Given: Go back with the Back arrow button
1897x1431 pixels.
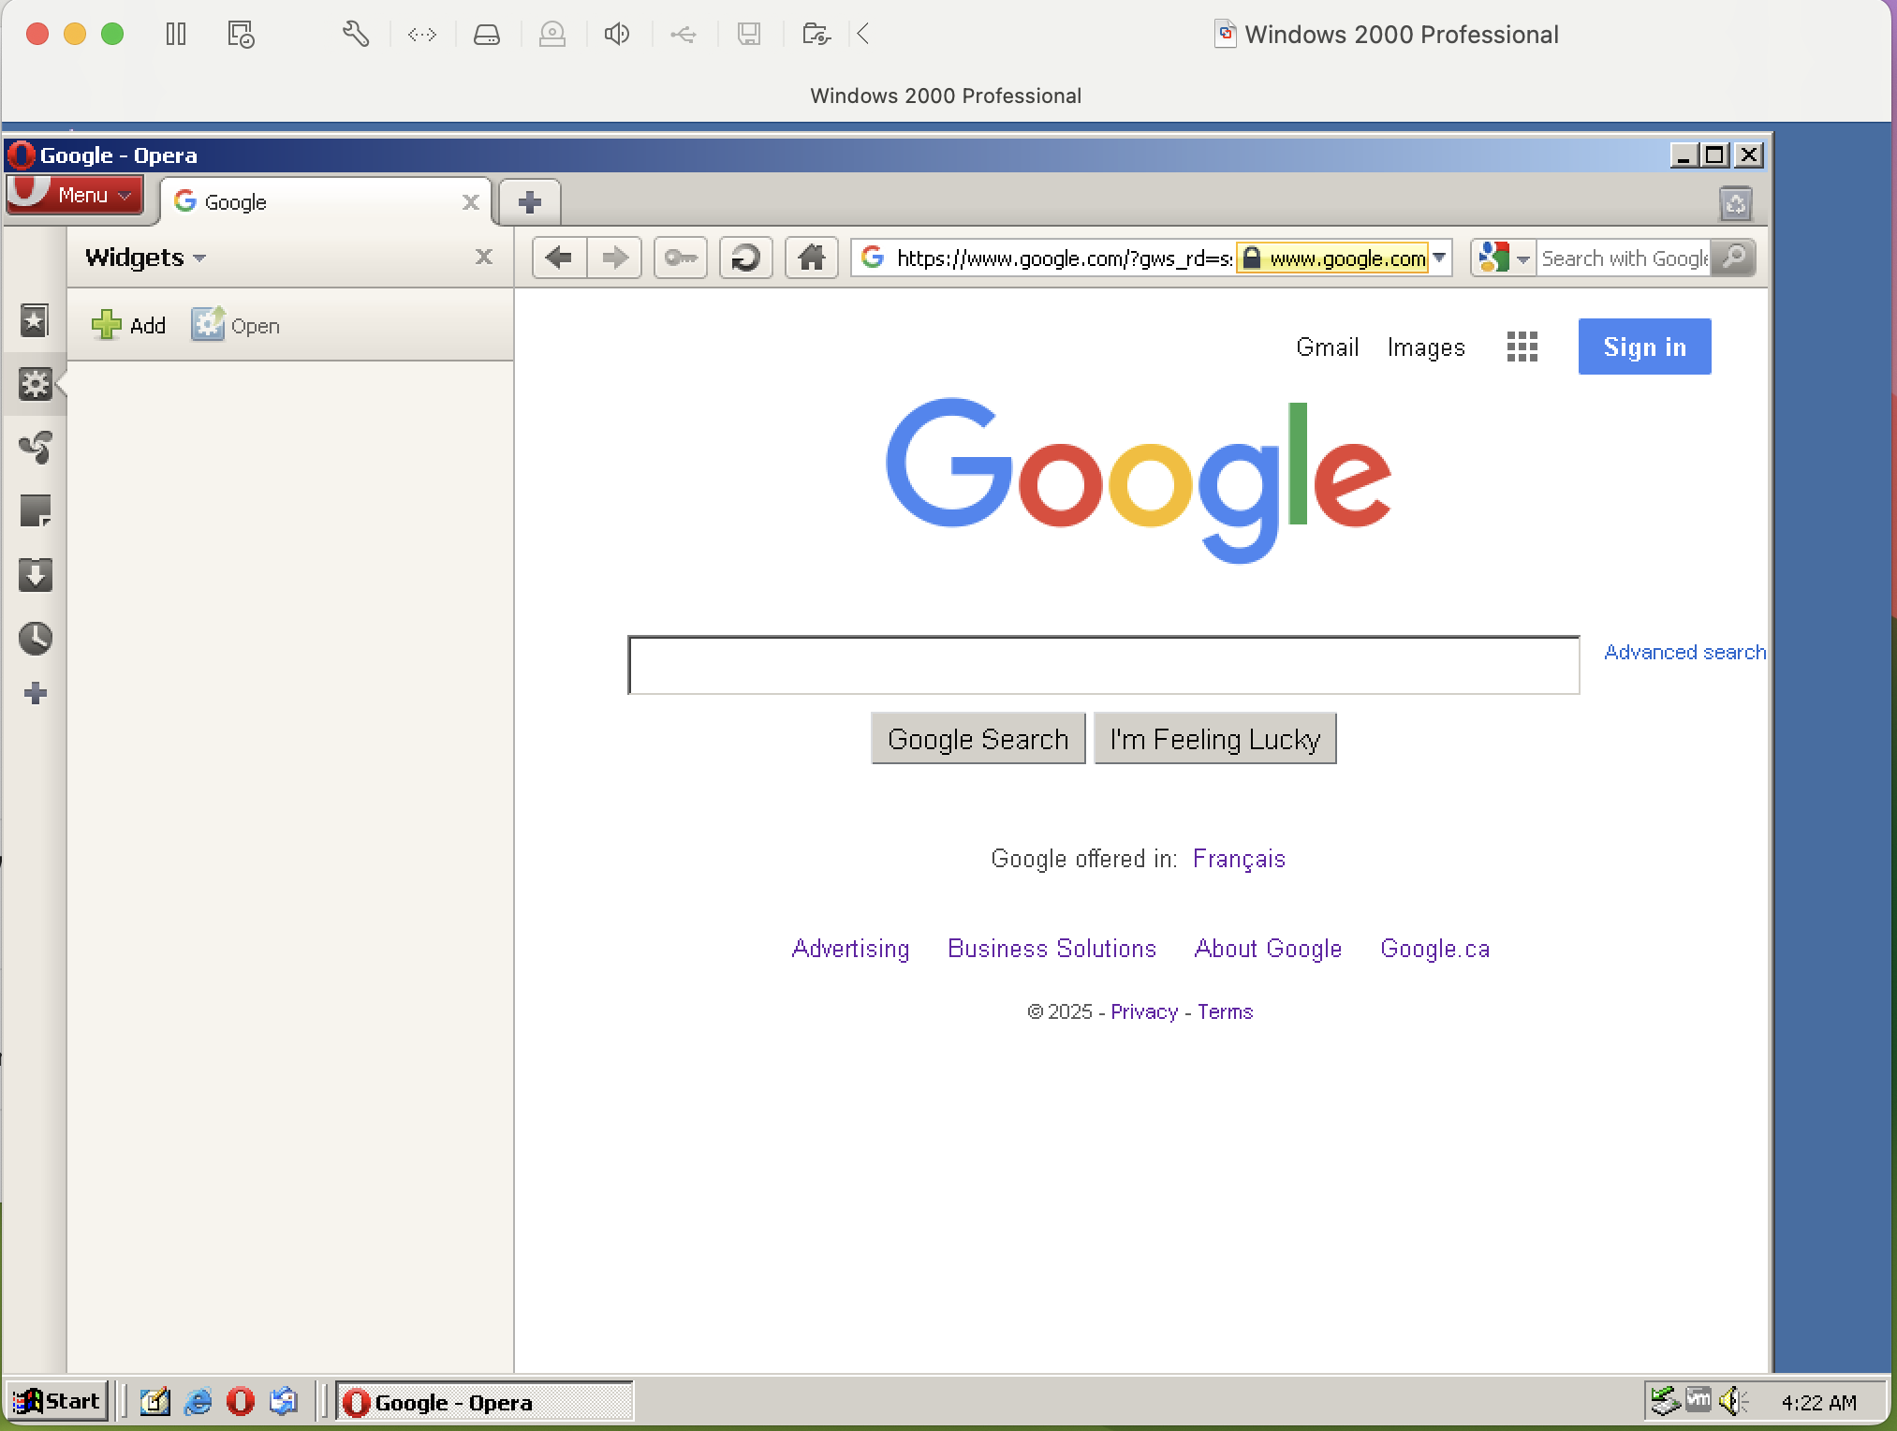Looking at the screenshot, I should click(559, 258).
